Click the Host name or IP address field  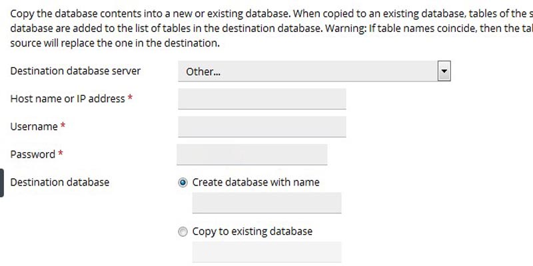(x=262, y=99)
